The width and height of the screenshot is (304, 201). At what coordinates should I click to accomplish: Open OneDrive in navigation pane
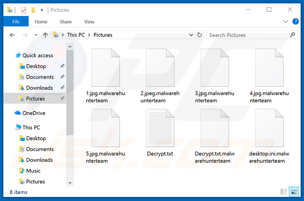coord(30,113)
